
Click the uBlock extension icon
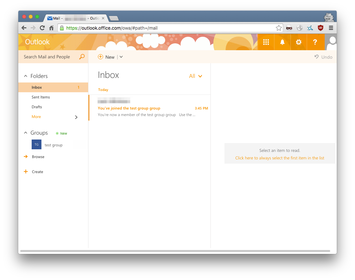coord(320,28)
